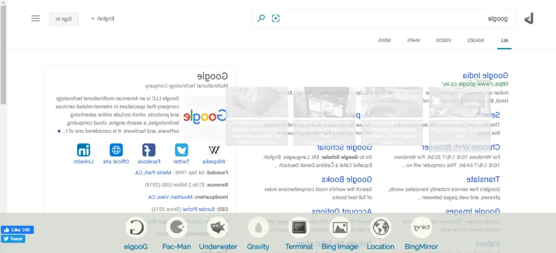Viewport: 556px width, 253px height.
Task: Expand Google description with plus sign
Action: click(59, 131)
